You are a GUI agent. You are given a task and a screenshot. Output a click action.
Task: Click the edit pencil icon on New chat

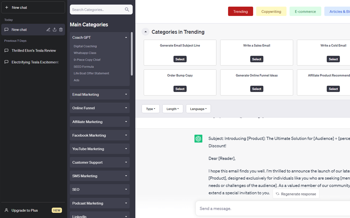coord(48,30)
